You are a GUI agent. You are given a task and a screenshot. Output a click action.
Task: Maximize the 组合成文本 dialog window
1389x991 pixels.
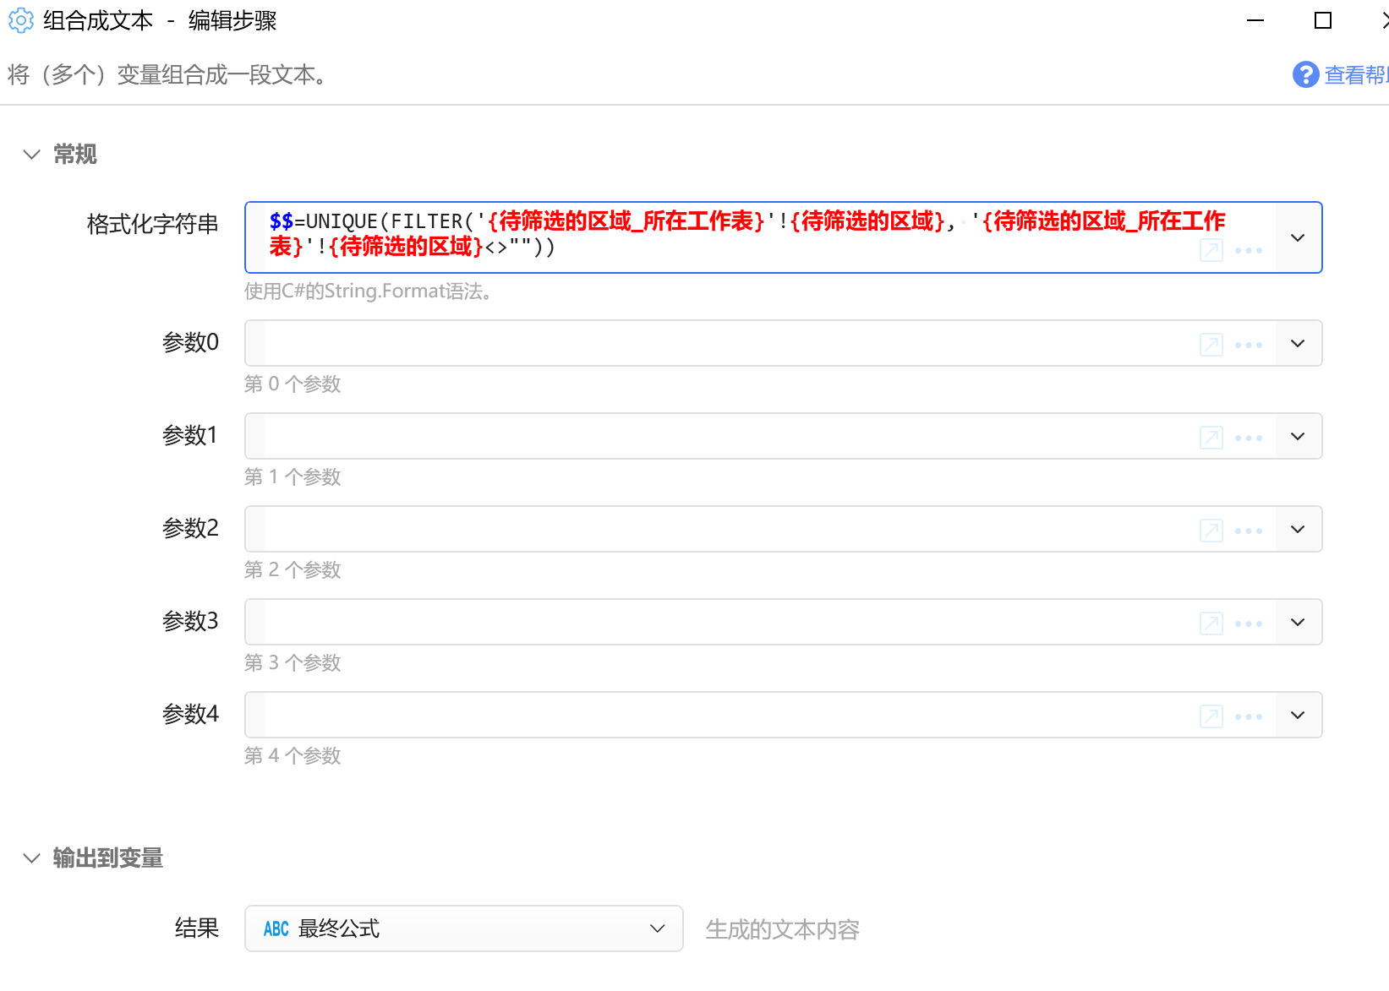point(1323,20)
